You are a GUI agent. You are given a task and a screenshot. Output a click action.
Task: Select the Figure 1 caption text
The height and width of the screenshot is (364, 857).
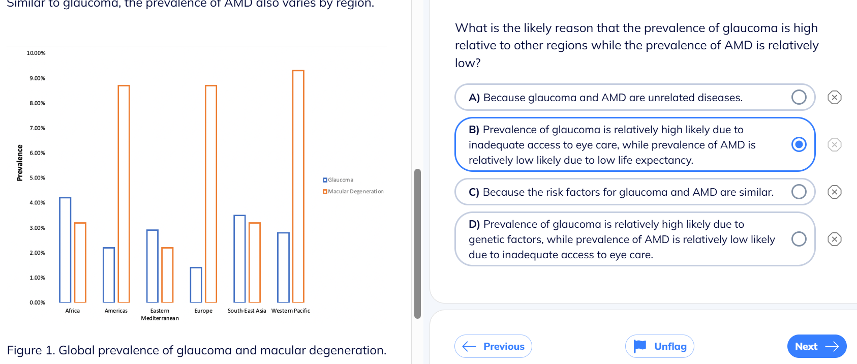(x=197, y=350)
